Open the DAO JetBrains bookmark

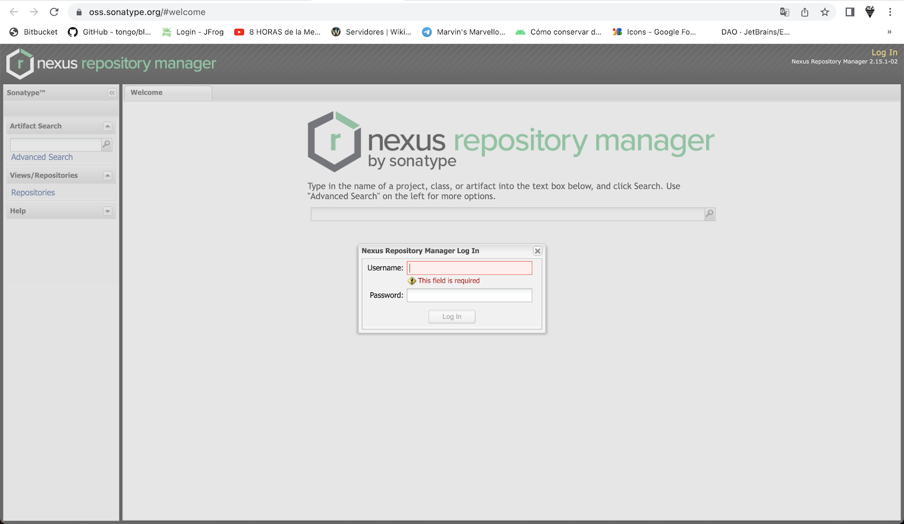(x=755, y=32)
